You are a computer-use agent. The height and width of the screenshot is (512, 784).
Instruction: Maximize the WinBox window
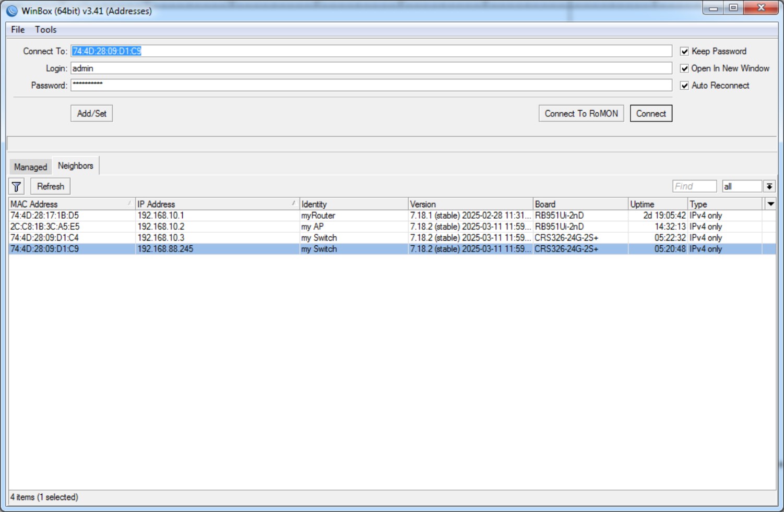click(x=733, y=8)
